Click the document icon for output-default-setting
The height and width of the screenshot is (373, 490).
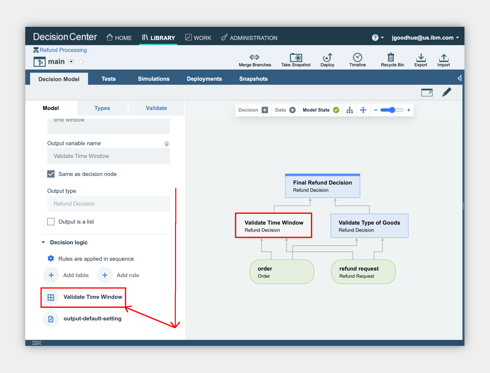point(51,319)
